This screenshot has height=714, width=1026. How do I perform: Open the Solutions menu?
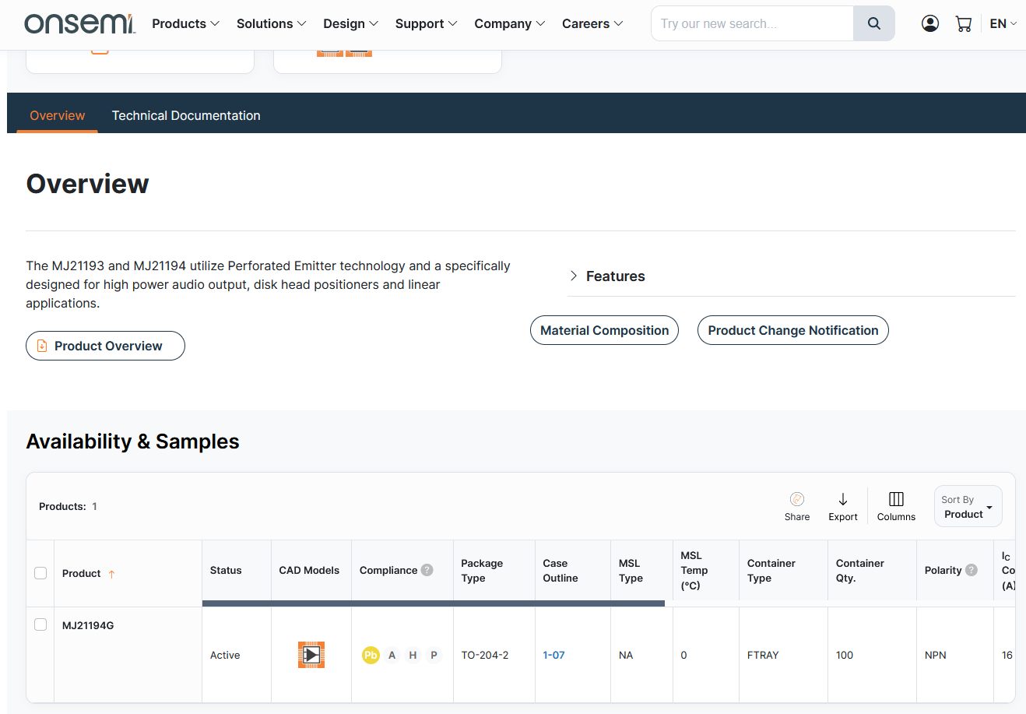coord(271,23)
